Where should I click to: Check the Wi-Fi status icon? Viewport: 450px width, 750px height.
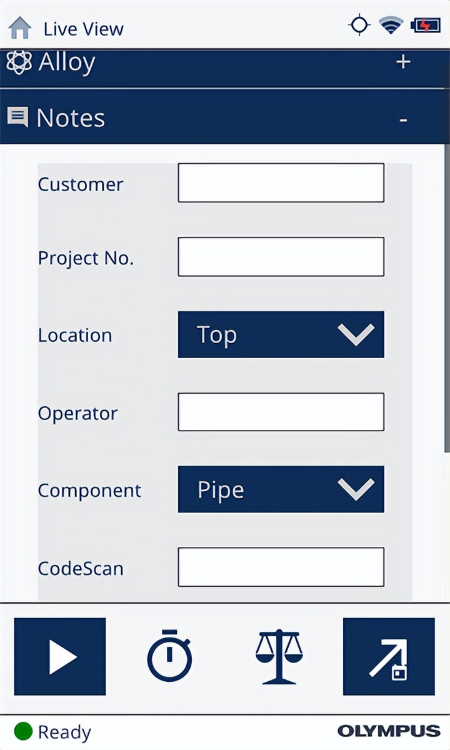[x=391, y=26]
